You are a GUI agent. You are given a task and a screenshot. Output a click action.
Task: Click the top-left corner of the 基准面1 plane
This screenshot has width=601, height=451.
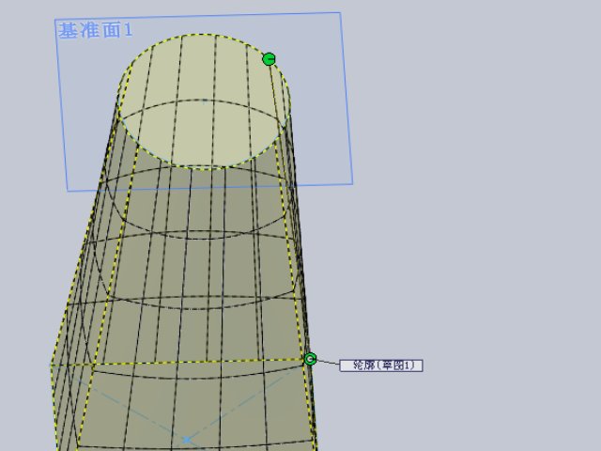point(55,20)
